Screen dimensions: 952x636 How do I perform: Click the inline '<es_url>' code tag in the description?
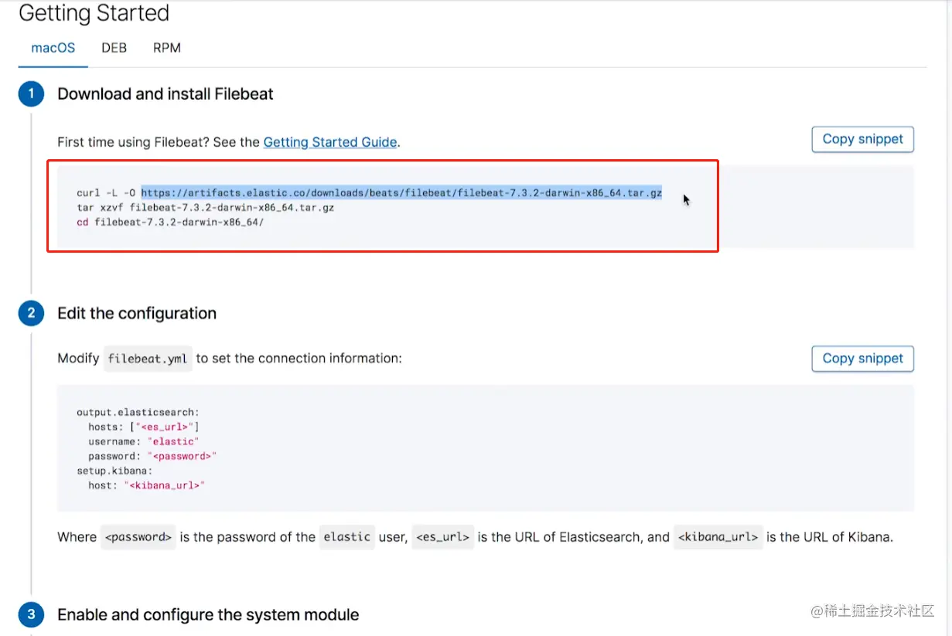(442, 537)
